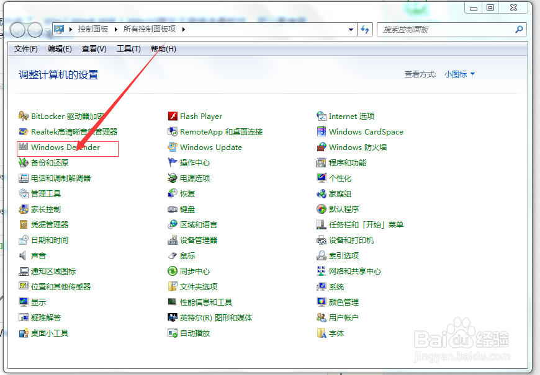Open the 自动播放 link
The image size is (540, 375).
[x=195, y=333]
